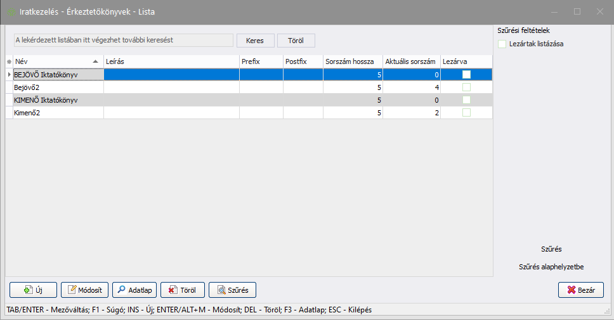Click the filter icon on Szűrés button
The image size is (614, 320).
[x=221, y=290]
